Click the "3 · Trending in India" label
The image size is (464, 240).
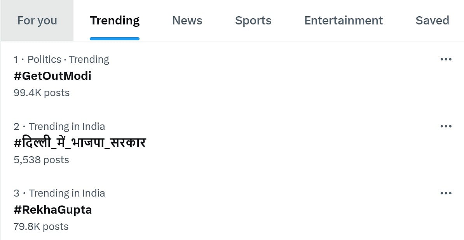59,193
